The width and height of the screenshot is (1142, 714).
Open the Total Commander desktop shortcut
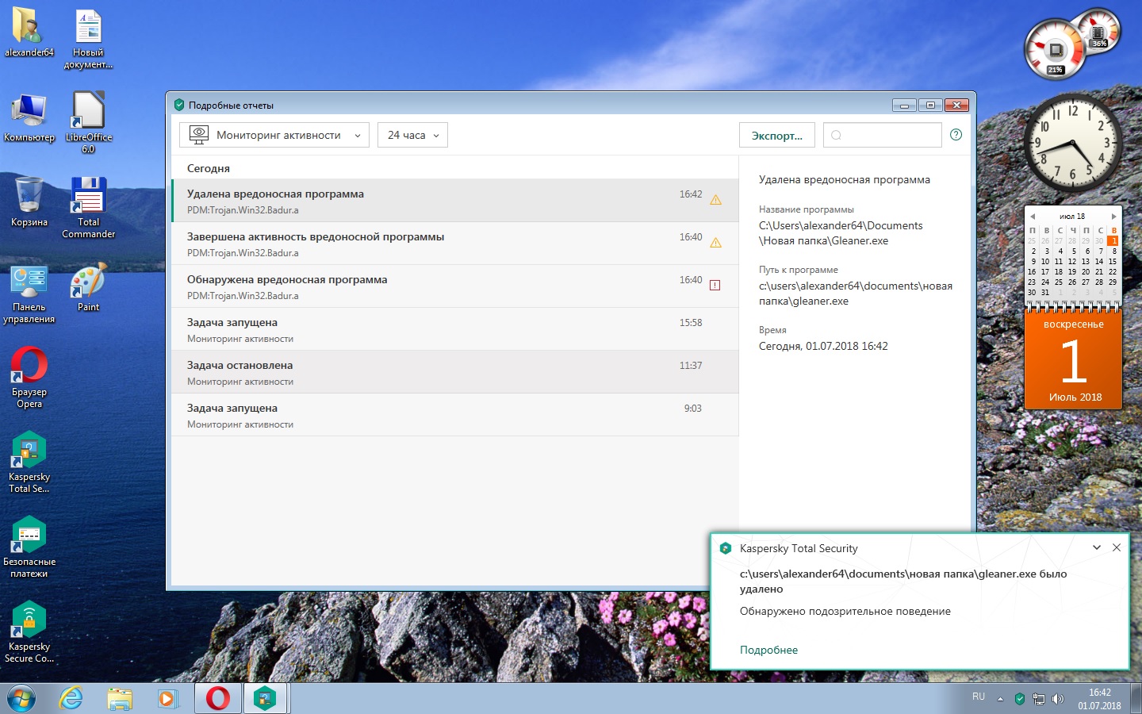(88, 198)
